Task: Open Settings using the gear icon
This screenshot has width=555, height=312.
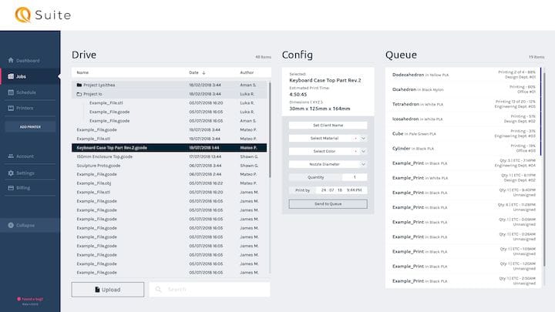Action: 10,173
